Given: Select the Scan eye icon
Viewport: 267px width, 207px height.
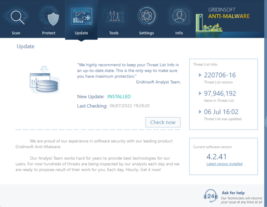Looking at the screenshot, I should coord(16,16).
